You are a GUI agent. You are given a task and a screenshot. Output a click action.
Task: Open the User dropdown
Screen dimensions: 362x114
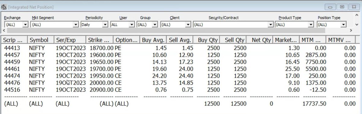[x=132, y=25]
